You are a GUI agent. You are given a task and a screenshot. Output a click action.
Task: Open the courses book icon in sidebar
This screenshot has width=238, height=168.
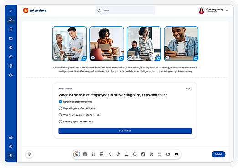coord(11,29)
